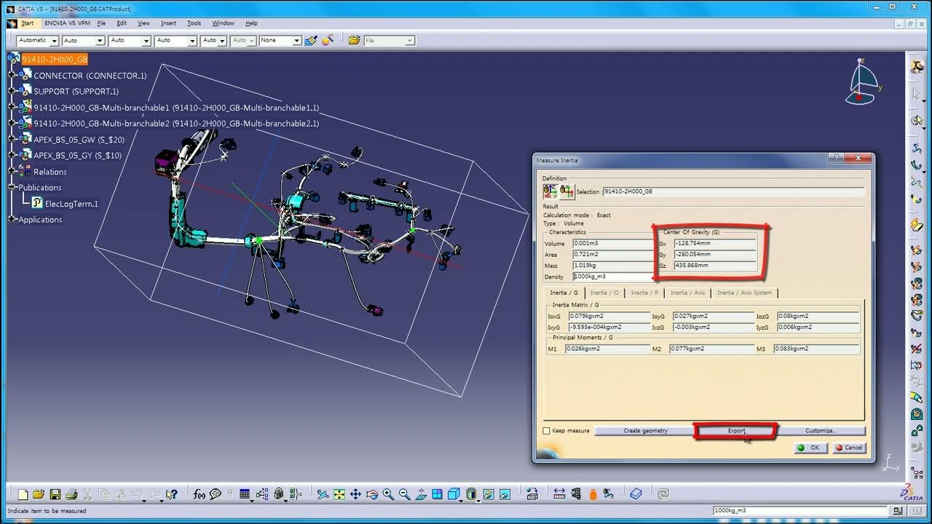
Task: Click the Normal View icon
Action: [420, 494]
